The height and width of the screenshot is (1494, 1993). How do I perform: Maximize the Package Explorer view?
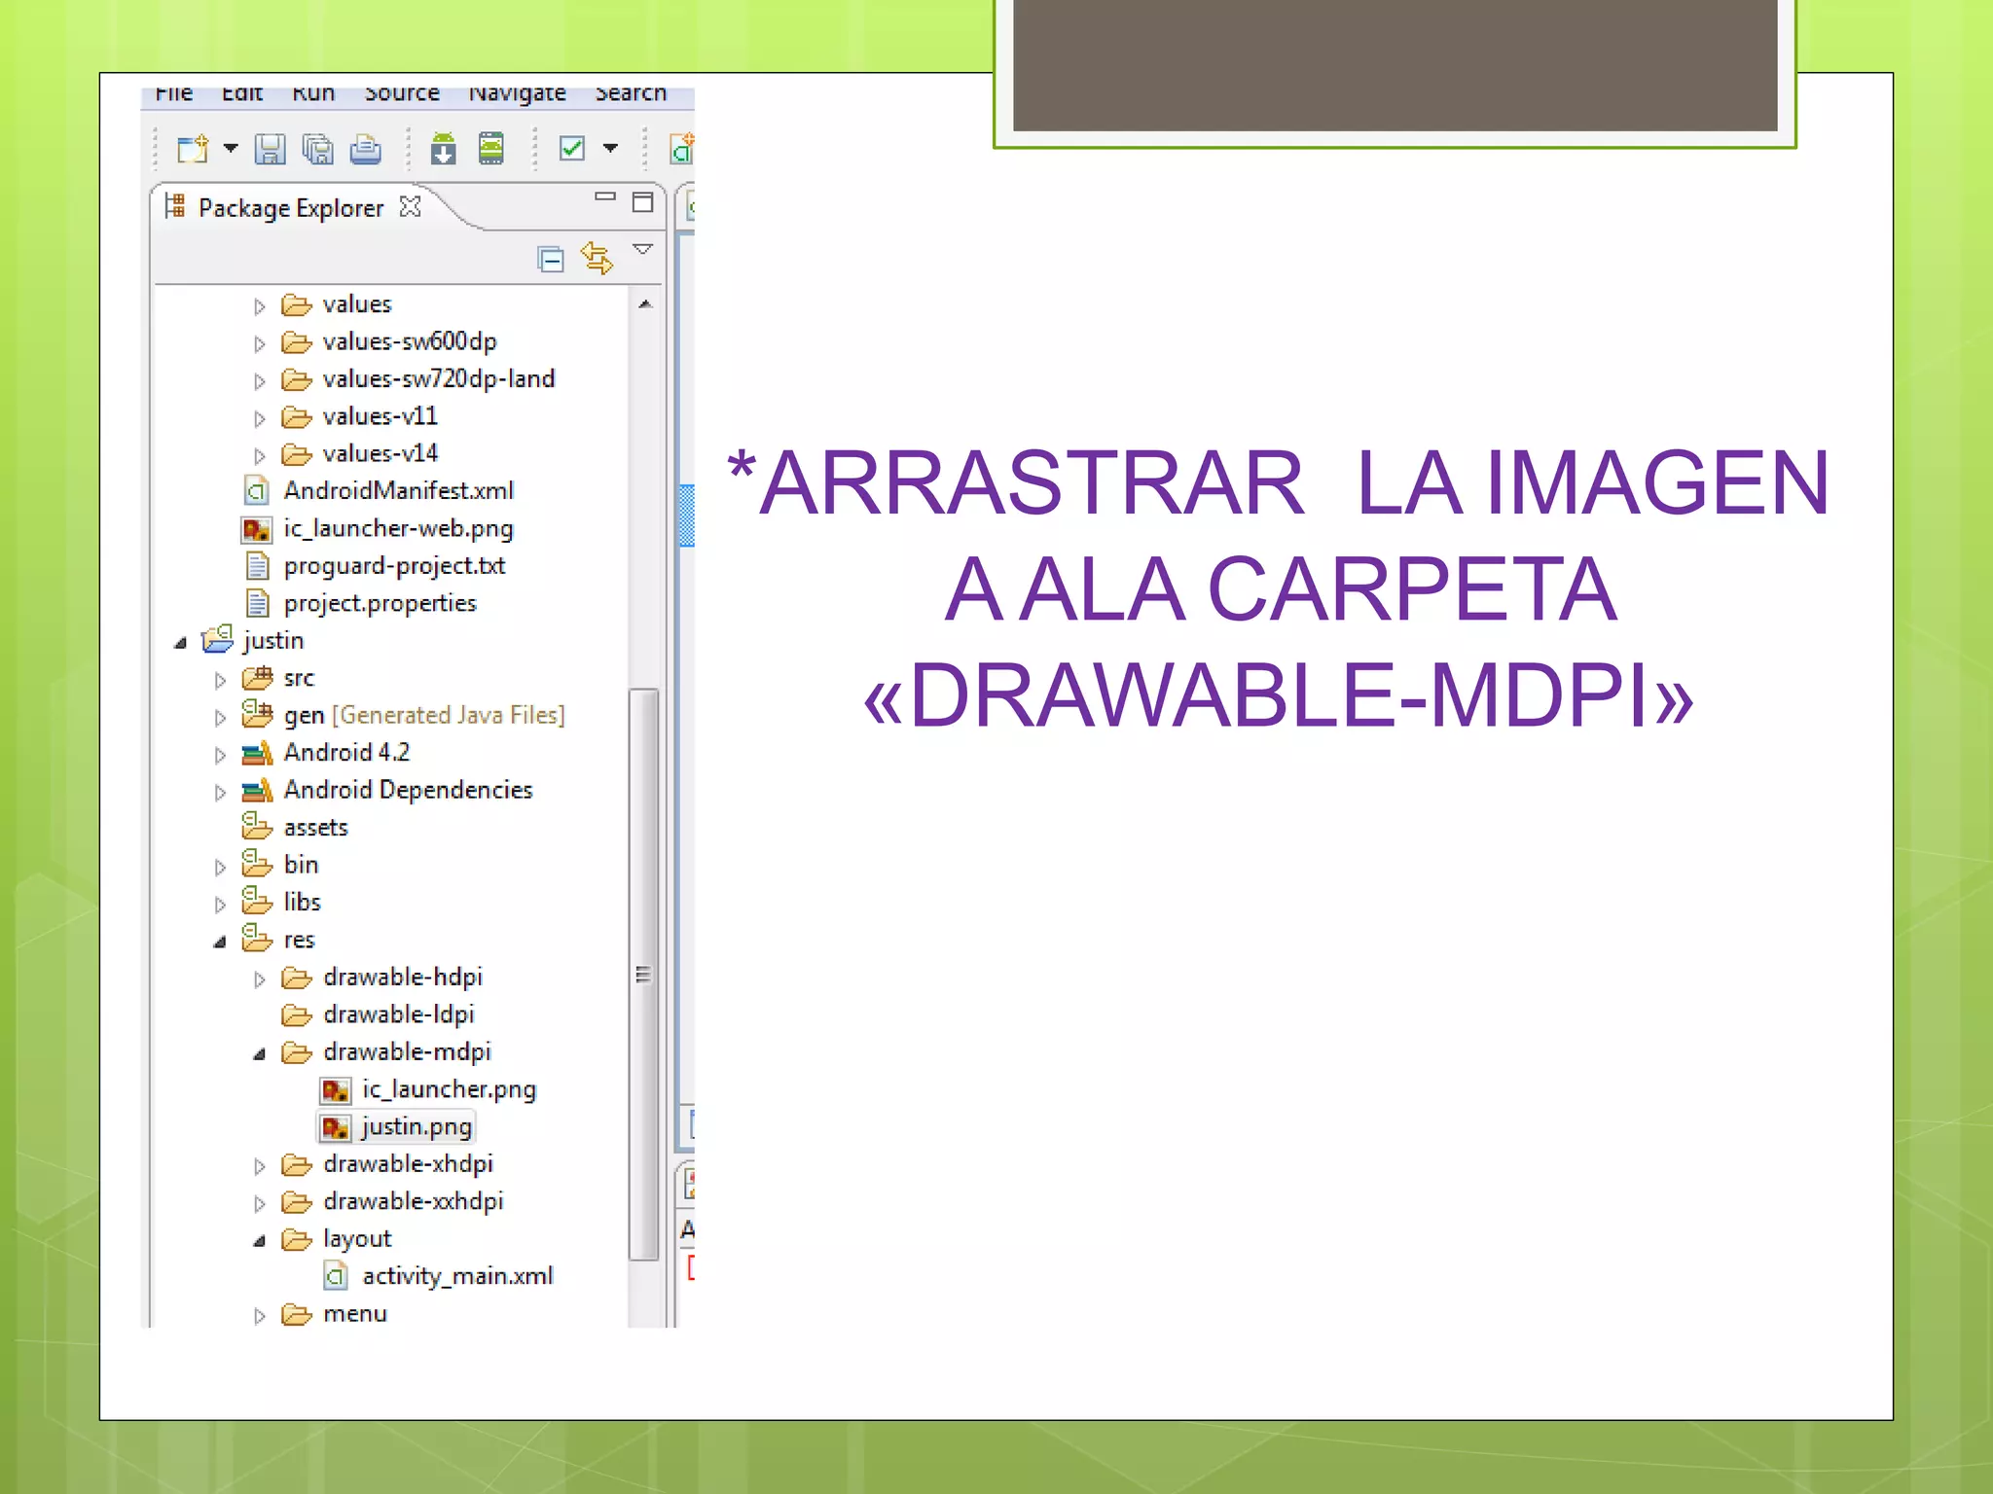click(642, 201)
